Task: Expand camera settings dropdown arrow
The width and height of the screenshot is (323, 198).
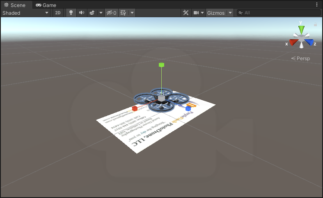Action: (x=202, y=13)
